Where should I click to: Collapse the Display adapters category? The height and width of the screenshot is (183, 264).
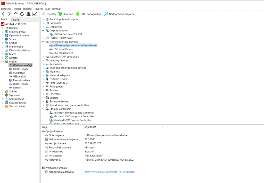(43, 30)
